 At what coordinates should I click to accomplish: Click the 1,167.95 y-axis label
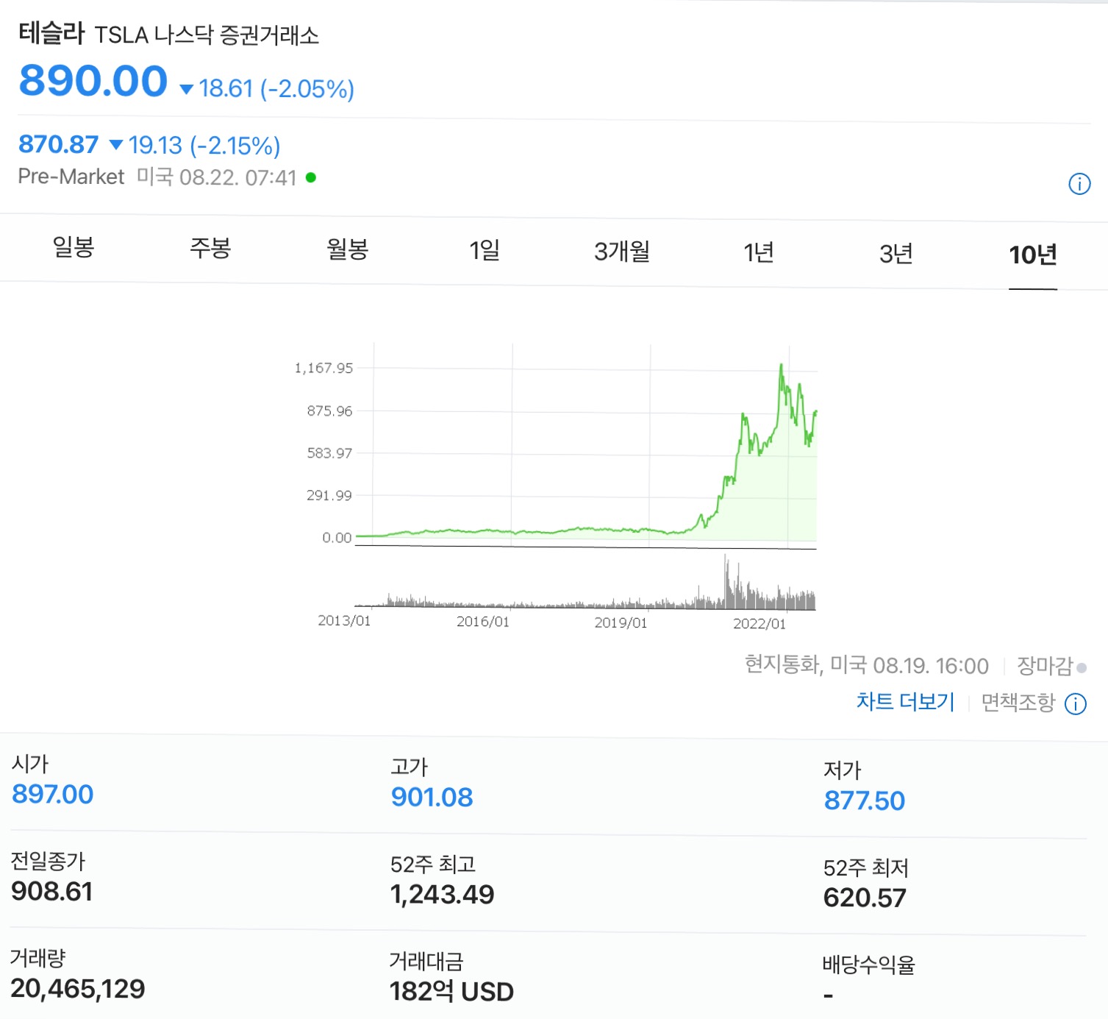coord(324,368)
